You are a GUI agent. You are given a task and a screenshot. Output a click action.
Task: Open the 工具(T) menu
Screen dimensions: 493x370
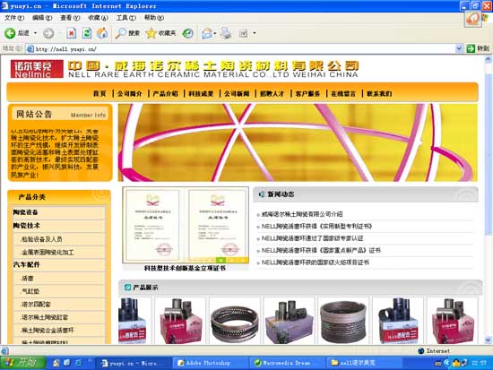[126, 18]
